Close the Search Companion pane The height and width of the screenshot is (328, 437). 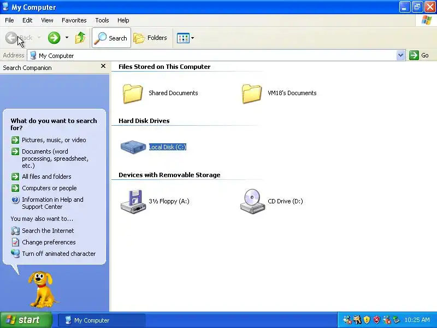(103, 66)
